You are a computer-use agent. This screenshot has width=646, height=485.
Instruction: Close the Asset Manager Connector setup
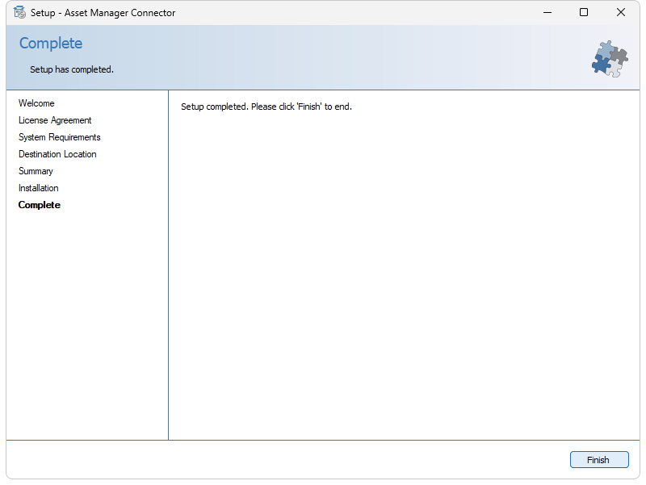point(620,13)
